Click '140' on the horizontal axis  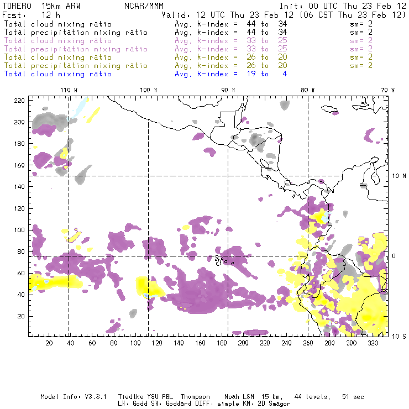179,343
